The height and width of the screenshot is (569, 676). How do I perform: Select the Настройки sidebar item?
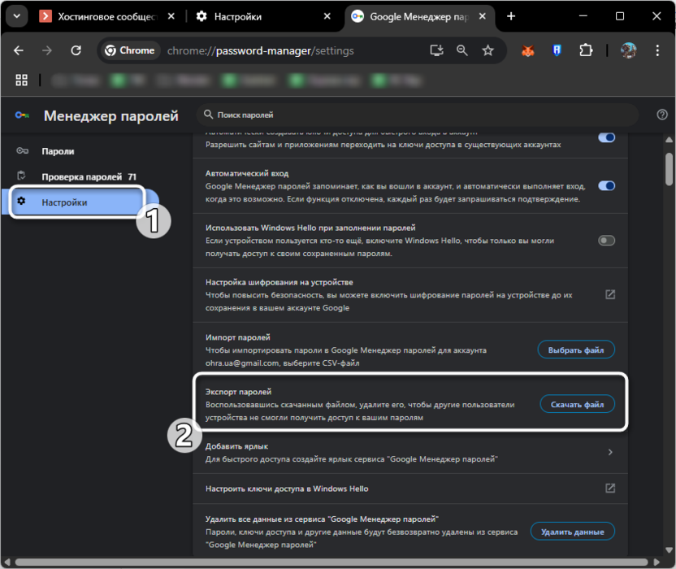tap(80, 202)
